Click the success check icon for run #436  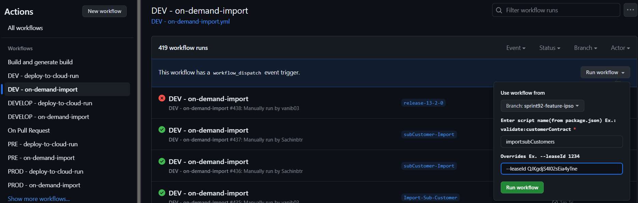coord(162,161)
